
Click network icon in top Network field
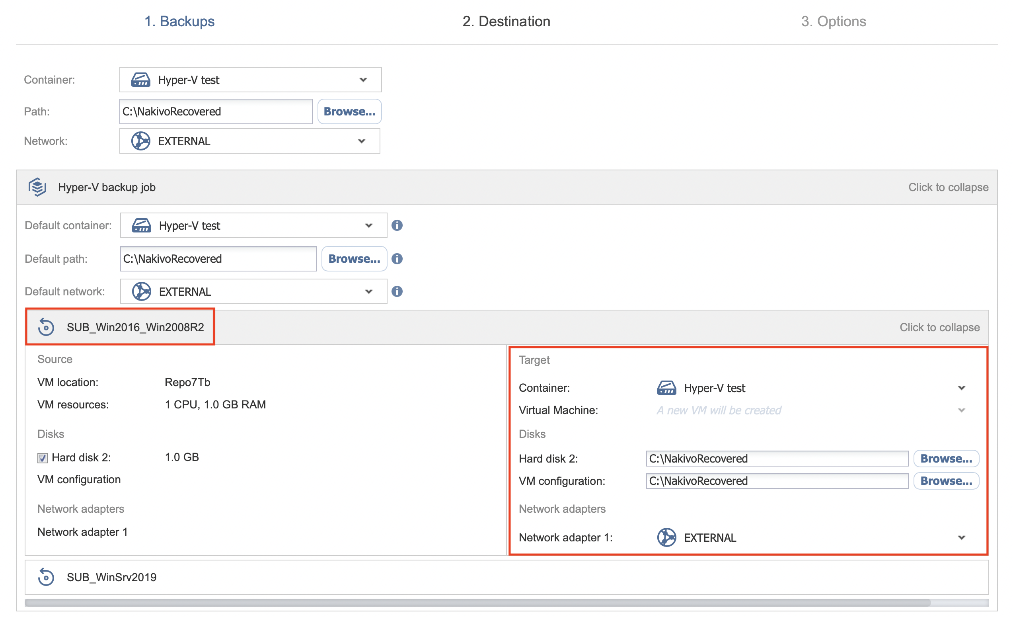pos(140,141)
